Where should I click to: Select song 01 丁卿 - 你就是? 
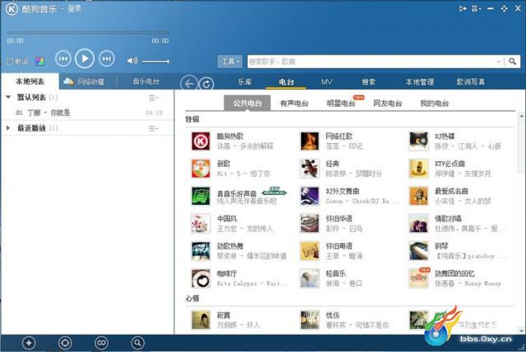coord(88,113)
